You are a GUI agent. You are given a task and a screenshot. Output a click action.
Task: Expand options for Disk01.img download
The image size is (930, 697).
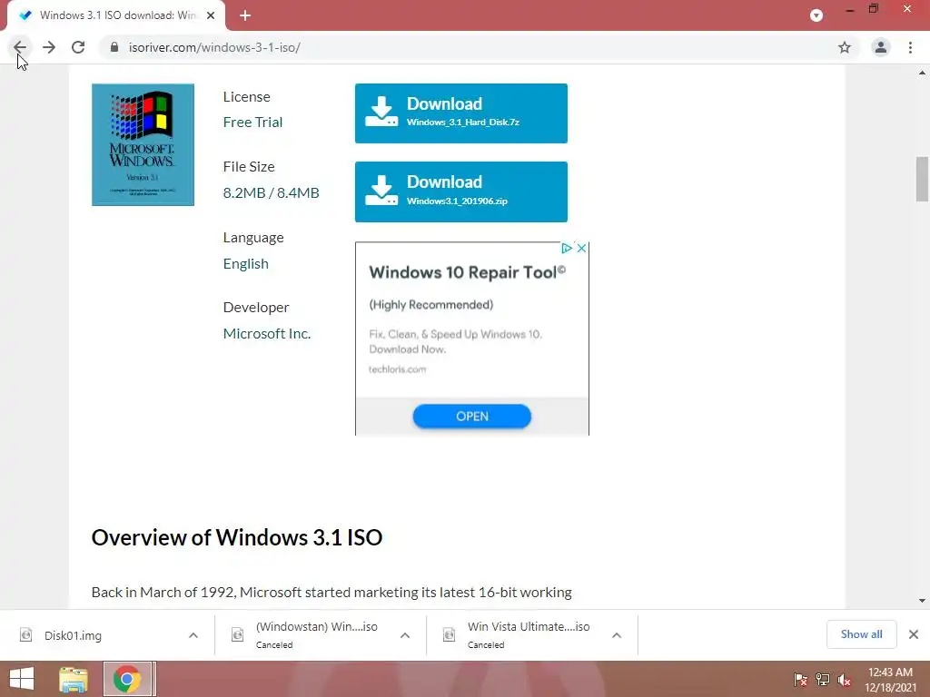pos(193,635)
